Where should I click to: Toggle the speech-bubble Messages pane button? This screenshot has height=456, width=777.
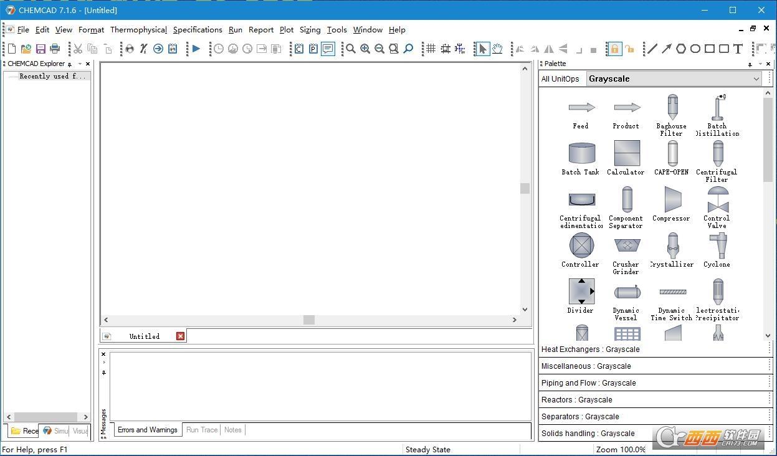point(328,49)
